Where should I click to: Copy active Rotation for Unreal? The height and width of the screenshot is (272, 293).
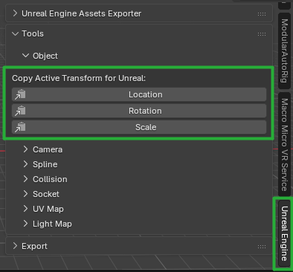click(x=139, y=111)
